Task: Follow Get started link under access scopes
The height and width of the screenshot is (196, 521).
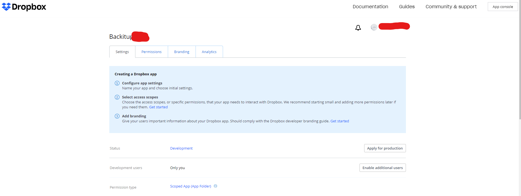Action: pyautogui.click(x=158, y=107)
